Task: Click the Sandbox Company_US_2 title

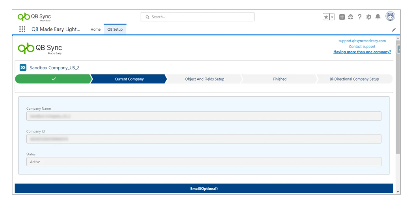Action: [54, 68]
